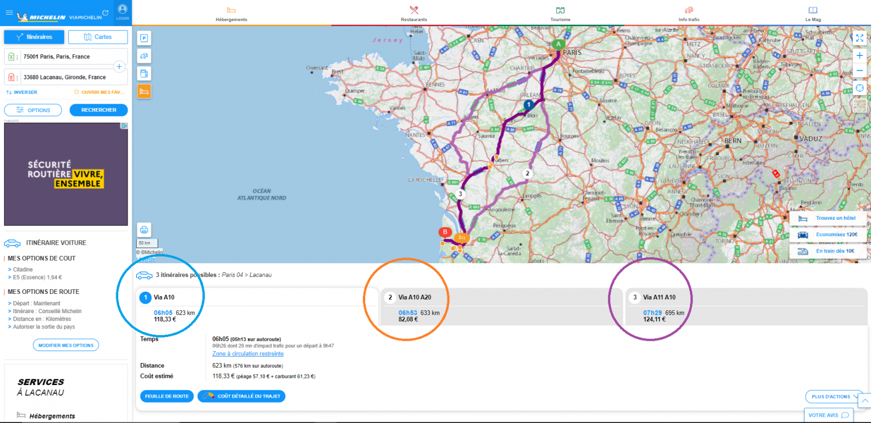
Task: Display fuel stations on the map
Action: pyautogui.click(x=143, y=73)
